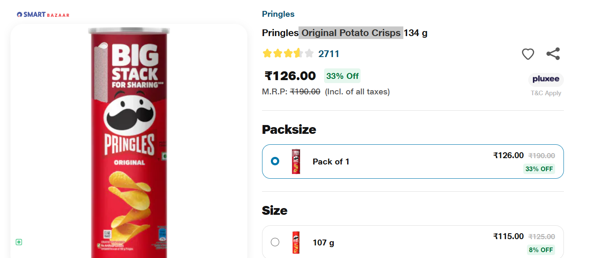This screenshot has width=605, height=258.
Task: Click the star rating icons
Action: coord(288,54)
